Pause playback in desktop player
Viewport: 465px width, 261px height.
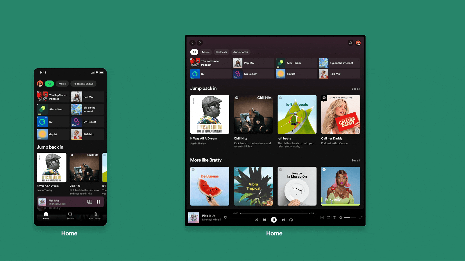(x=274, y=220)
